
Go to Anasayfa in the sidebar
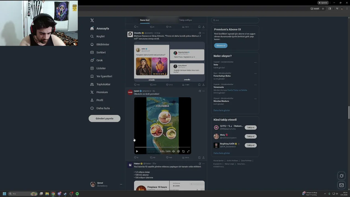coord(100,28)
